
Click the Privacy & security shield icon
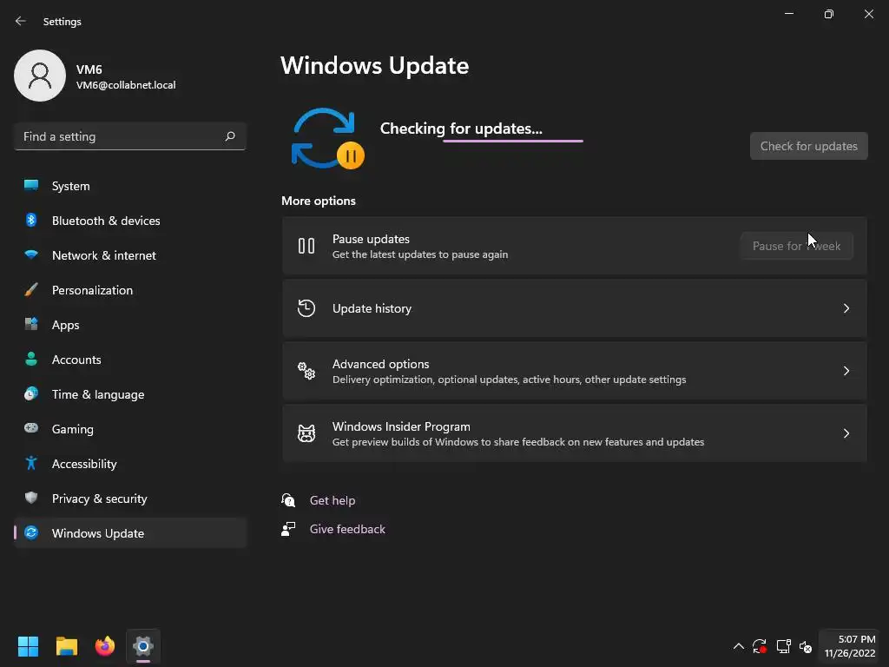point(31,498)
